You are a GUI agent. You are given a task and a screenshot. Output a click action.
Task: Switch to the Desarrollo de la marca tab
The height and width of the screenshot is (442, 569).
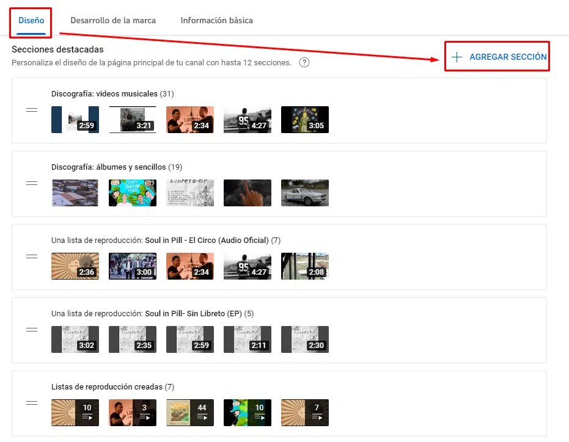(x=112, y=20)
